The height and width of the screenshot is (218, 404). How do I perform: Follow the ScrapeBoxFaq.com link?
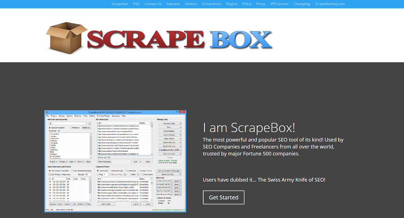click(x=330, y=4)
